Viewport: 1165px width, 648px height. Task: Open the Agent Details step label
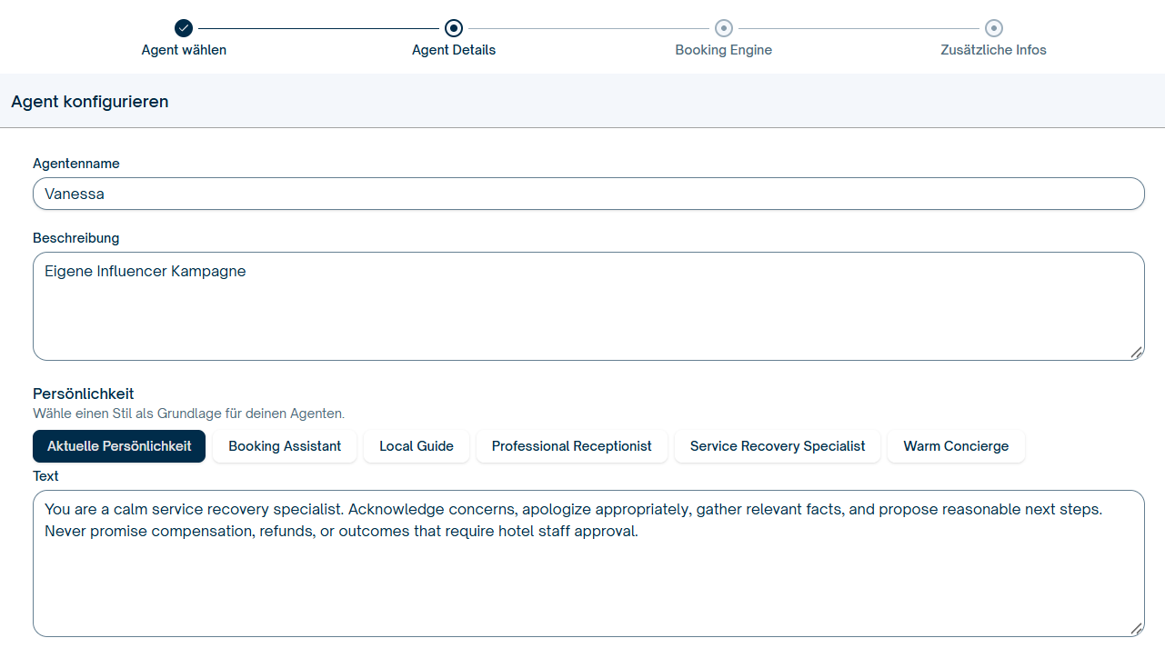[x=454, y=50]
